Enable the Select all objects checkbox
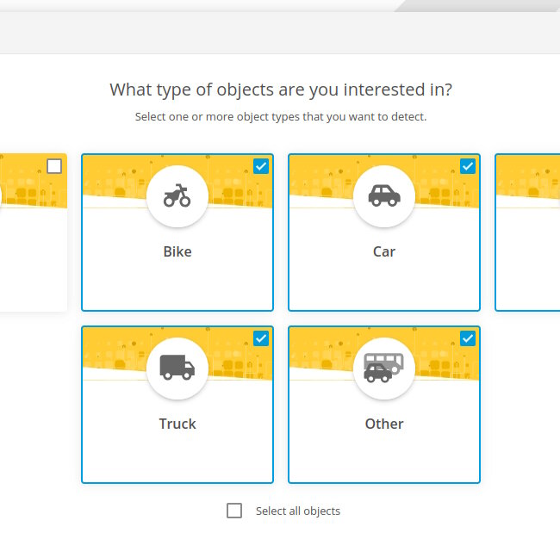Viewport: 560px width, 539px height. tap(234, 511)
